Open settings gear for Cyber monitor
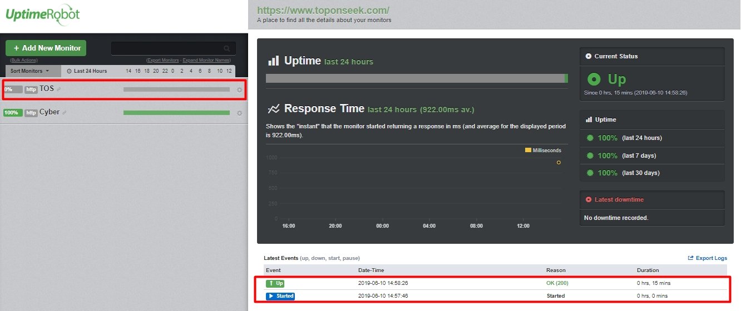 [x=239, y=113]
